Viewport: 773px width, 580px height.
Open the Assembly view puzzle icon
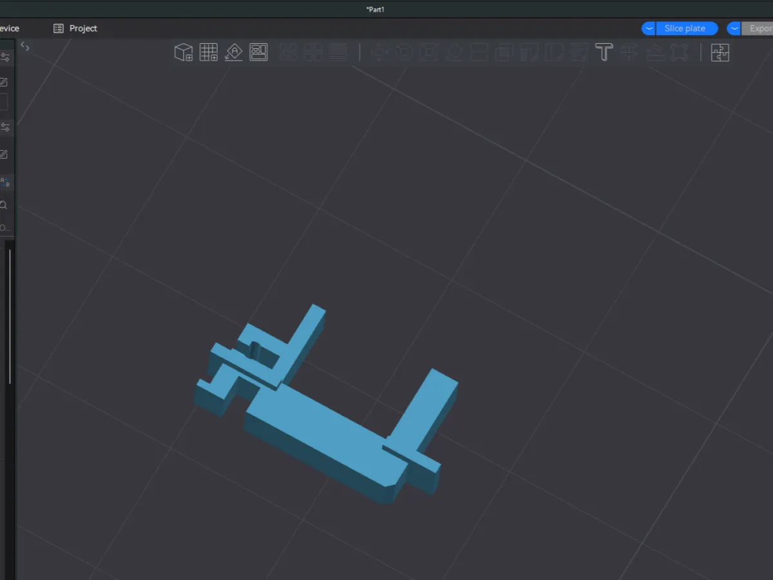coord(720,52)
